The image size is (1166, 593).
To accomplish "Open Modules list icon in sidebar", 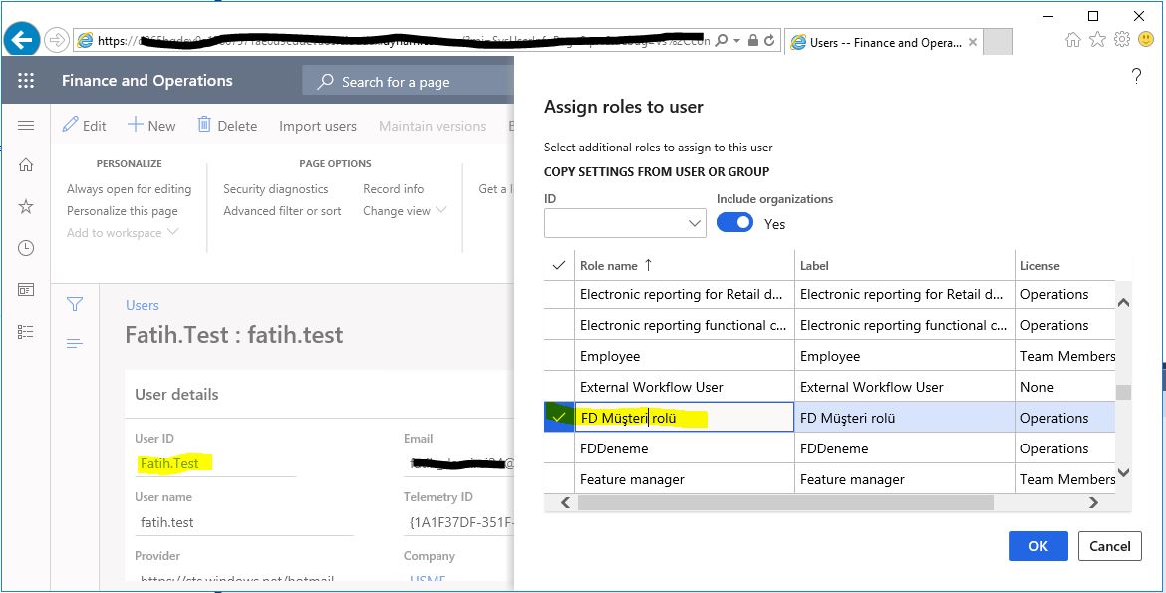I will tap(26, 332).
